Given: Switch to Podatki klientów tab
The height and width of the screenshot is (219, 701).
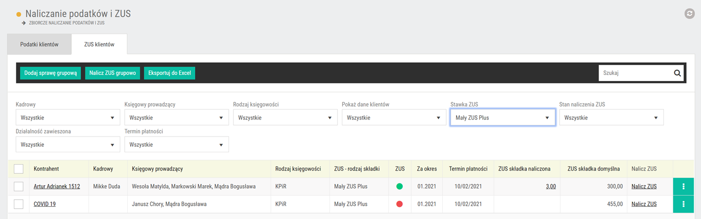Looking at the screenshot, I should click(x=40, y=44).
